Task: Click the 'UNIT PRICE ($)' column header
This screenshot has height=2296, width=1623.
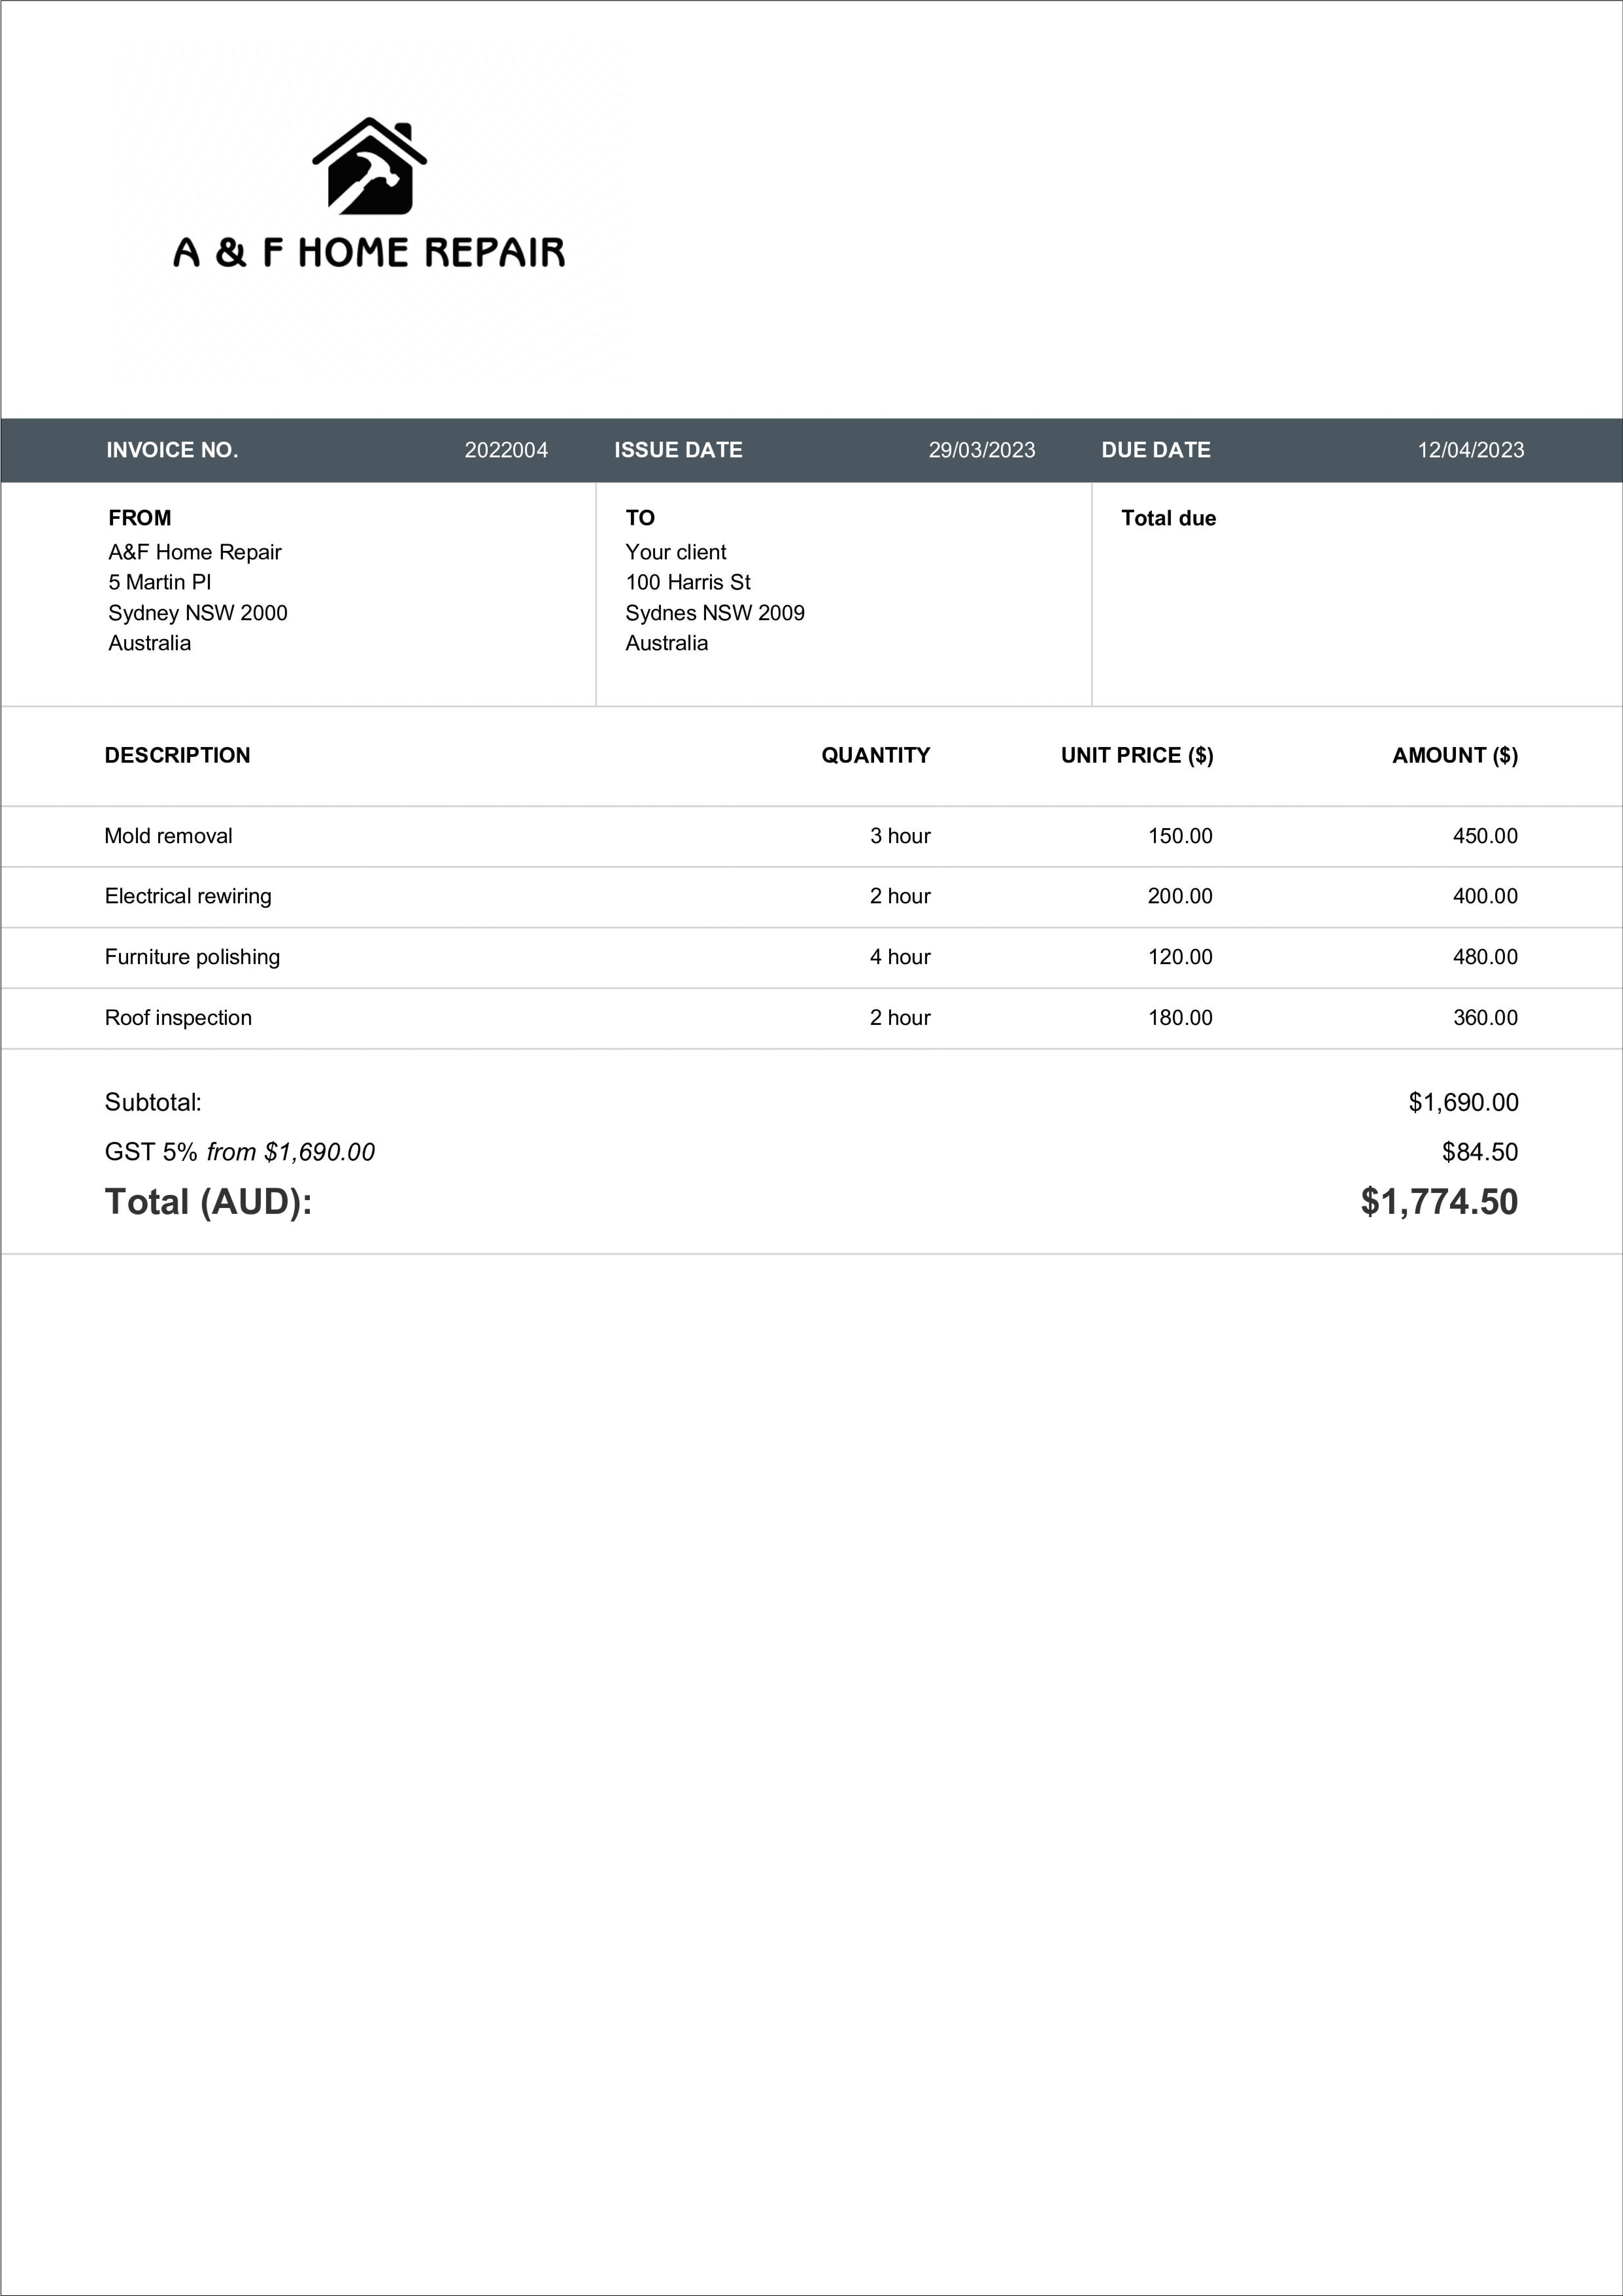Action: [x=1137, y=755]
